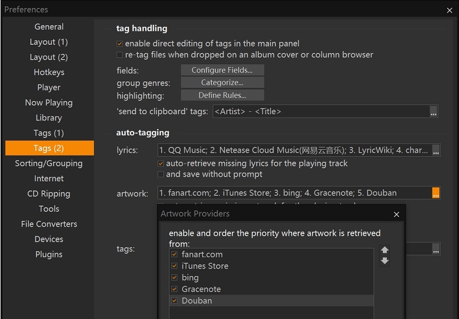Open artwork providers ellipsis button
This screenshot has width=459, height=319.
(x=436, y=193)
